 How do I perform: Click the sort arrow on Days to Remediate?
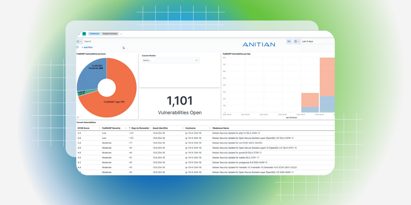pyautogui.click(x=130, y=128)
